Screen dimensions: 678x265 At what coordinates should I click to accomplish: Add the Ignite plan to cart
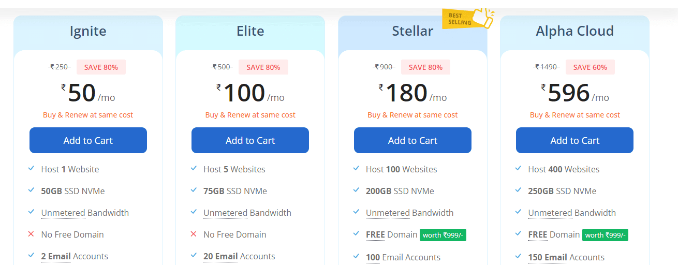tap(88, 140)
